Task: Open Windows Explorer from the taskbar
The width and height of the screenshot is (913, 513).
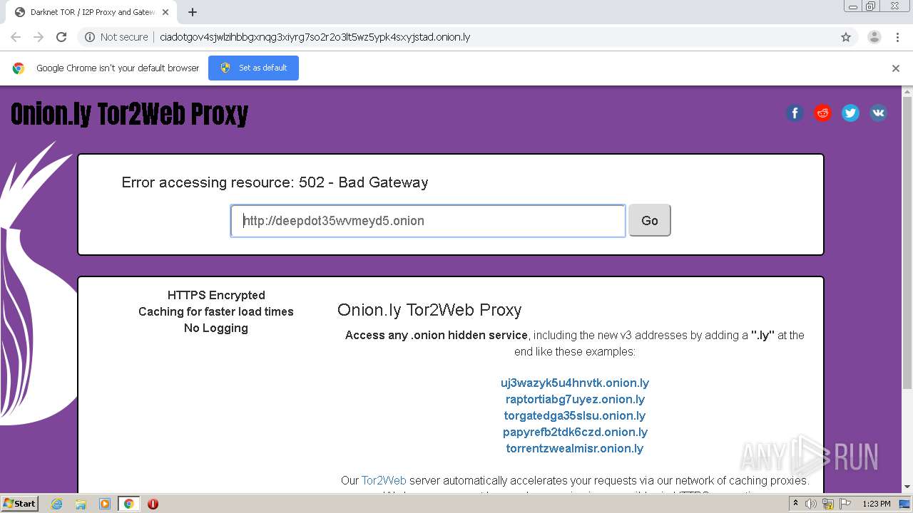Action: tap(81, 504)
